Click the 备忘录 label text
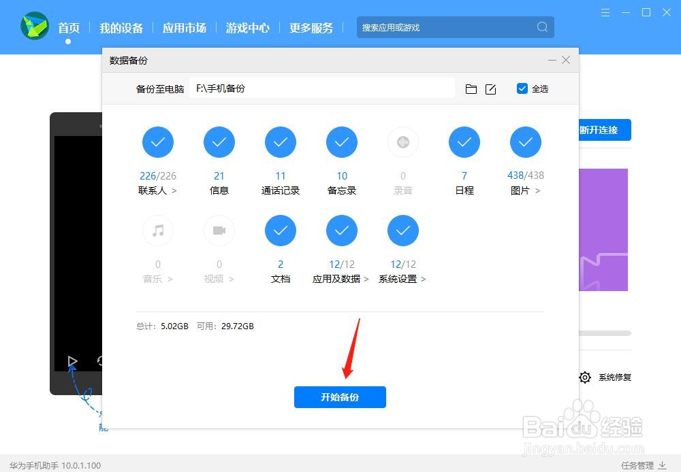 342,190
